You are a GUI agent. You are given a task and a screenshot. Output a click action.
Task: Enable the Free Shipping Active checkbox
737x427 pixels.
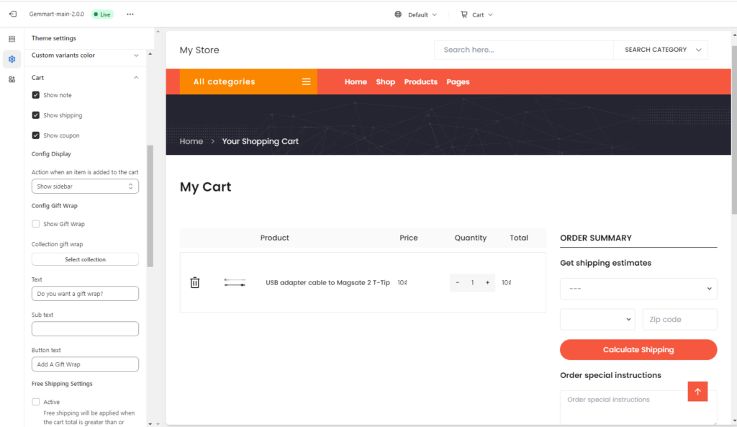click(x=36, y=402)
